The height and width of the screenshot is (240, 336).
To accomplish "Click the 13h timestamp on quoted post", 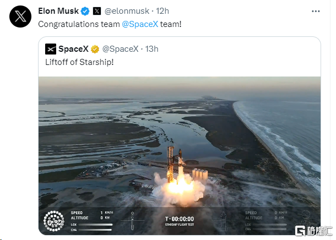I will tap(151, 49).
